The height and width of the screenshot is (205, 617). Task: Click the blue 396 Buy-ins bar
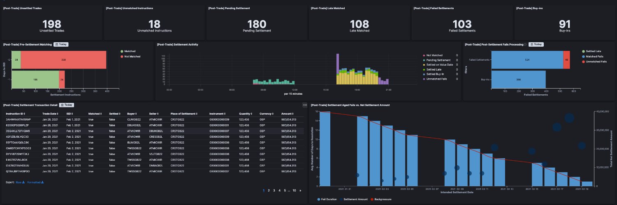point(518,79)
